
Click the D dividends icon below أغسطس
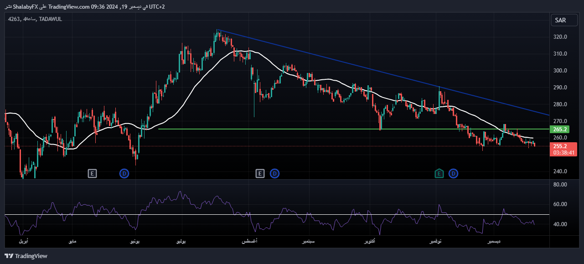274,173
